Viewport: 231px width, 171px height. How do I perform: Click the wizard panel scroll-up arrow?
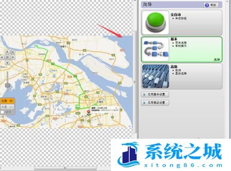coord(227,1)
